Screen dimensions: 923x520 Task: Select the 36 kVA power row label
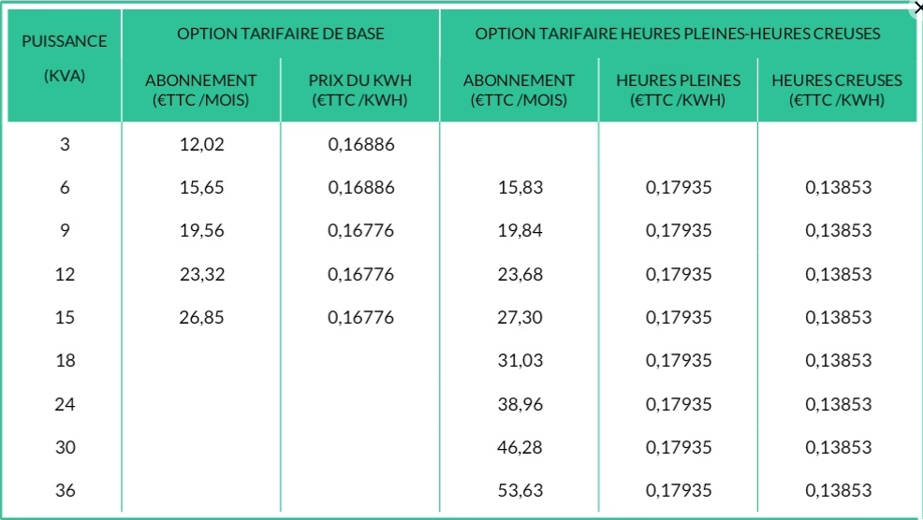pyautogui.click(x=65, y=491)
